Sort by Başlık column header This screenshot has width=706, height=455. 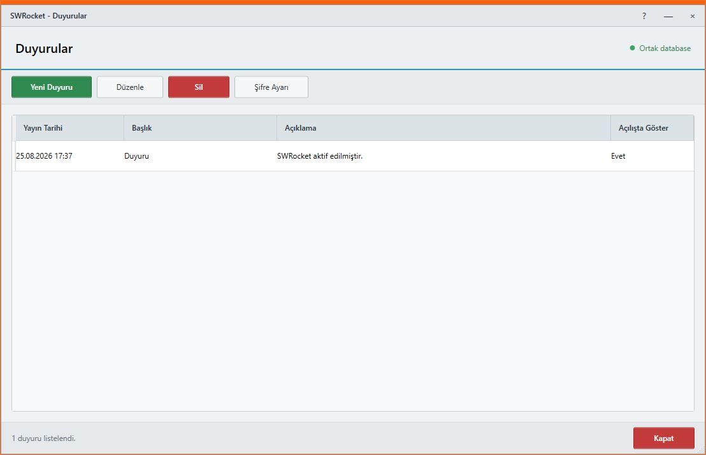coord(200,128)
